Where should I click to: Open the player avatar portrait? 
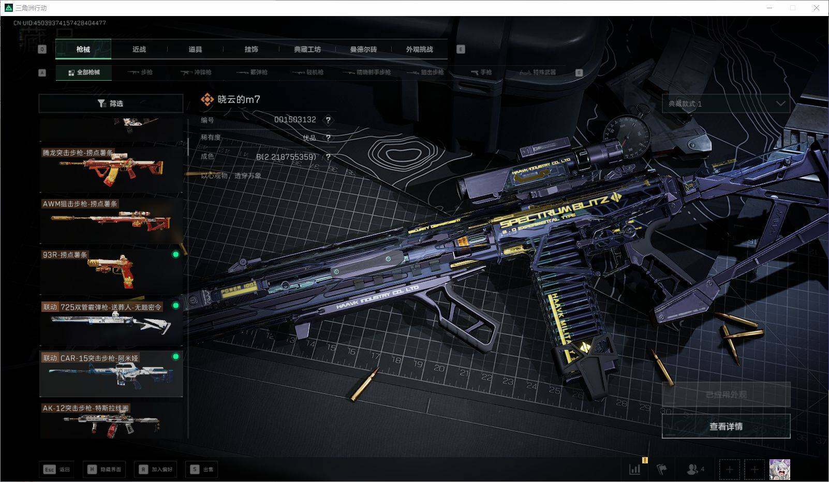click(x=780, y=470)
